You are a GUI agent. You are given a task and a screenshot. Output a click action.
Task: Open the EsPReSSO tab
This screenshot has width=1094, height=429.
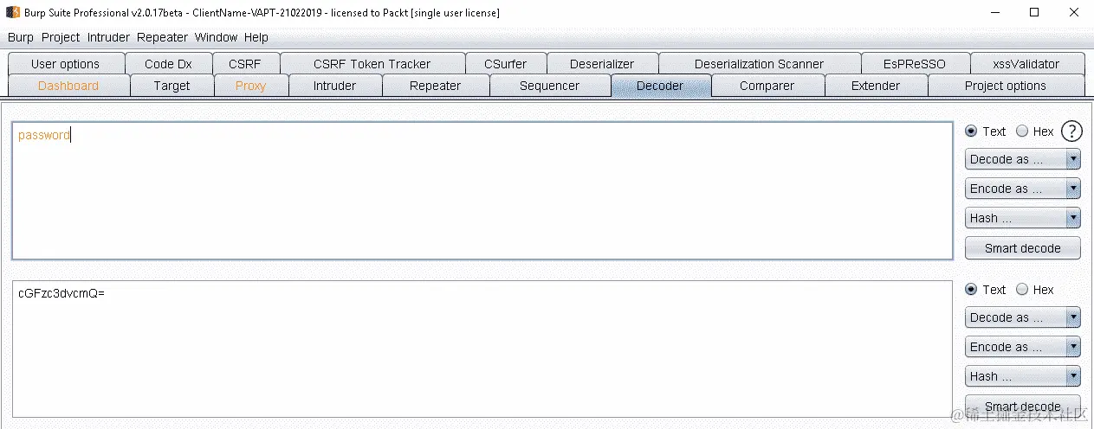click(x=915, y=64)
